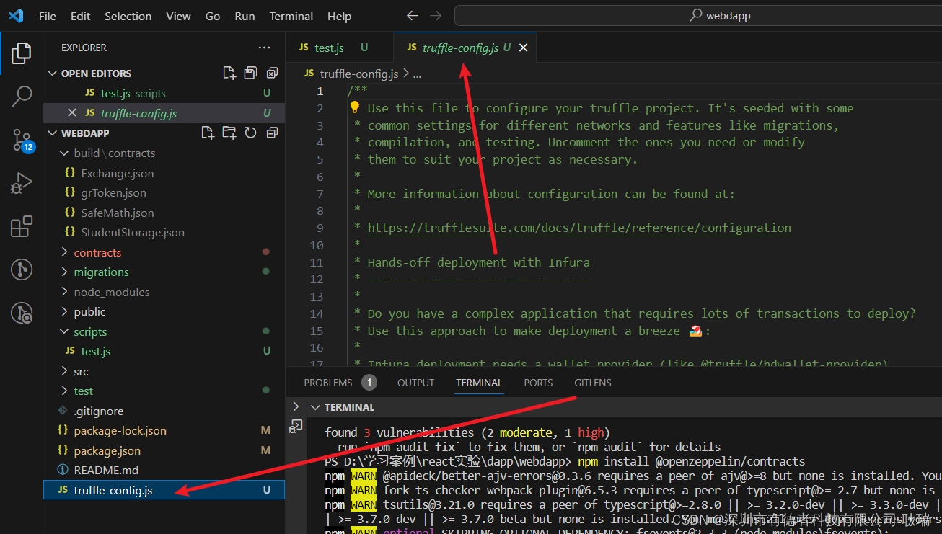Viewport: 942px width, 534px height.
Task: Expand the contracts folder
Action: [x=64, y=252]
